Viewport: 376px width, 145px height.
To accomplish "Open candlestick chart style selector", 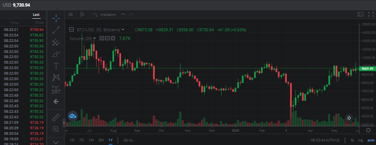I will pos(82,14).
